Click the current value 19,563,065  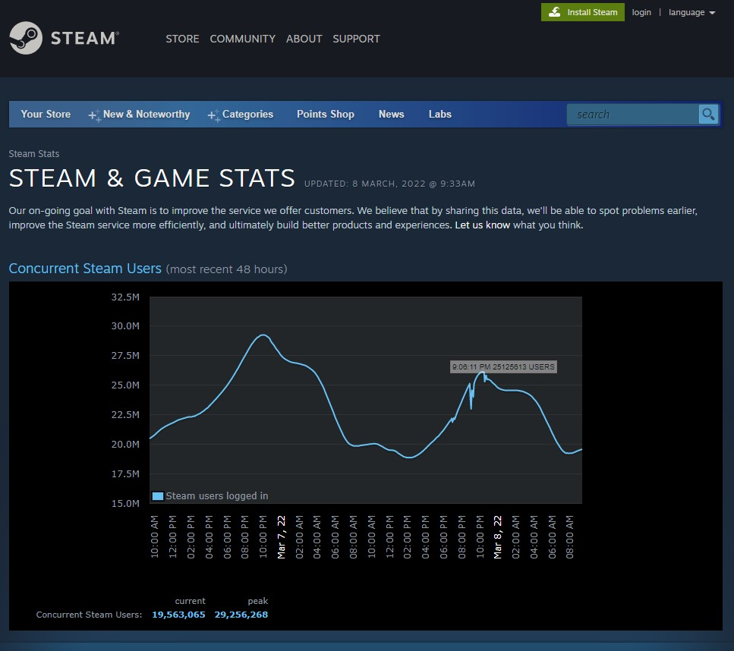pos(178,615)
